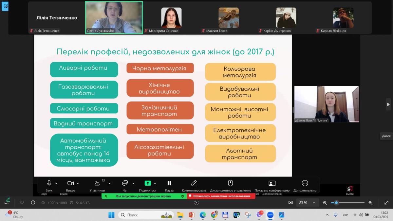Open the Viber taskbar icon with badge

point(259,215)
